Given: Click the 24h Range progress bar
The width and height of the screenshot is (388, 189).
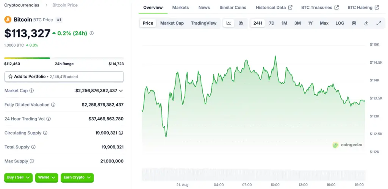Looking at the screenshot, I should [x=64, y=58].
